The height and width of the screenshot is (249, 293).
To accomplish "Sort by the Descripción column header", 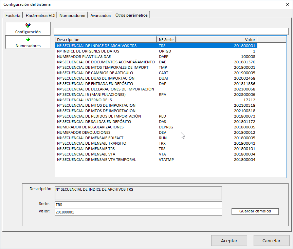I will click(105, 39).
